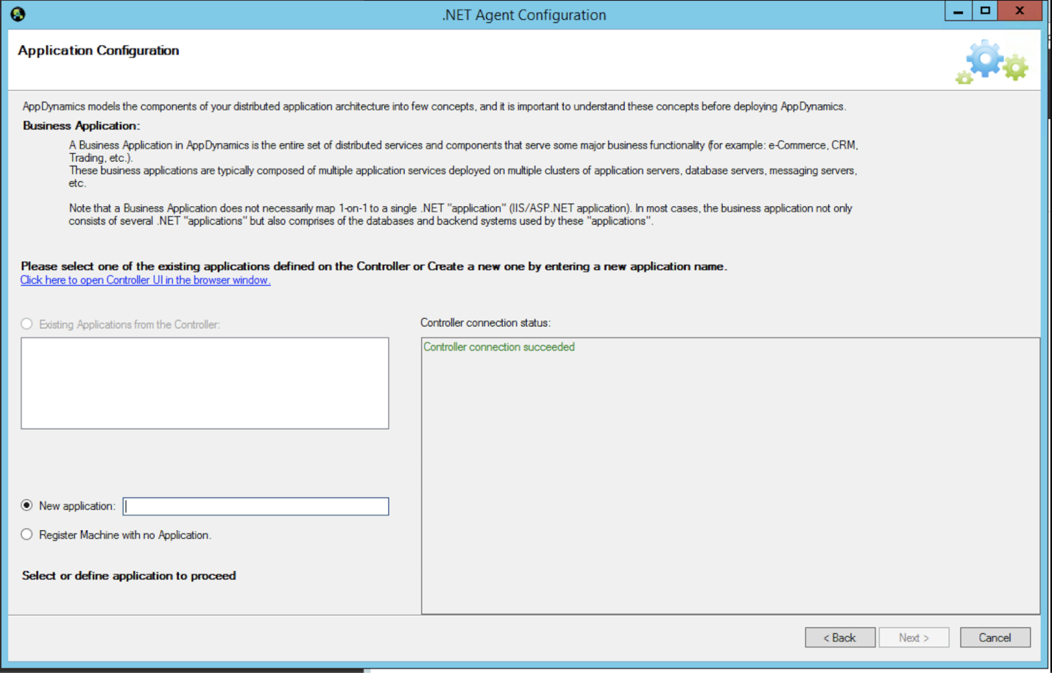
Task: Click the green gear beside the blue gear
Action: pyautogui.click(x=1016, y=68)
